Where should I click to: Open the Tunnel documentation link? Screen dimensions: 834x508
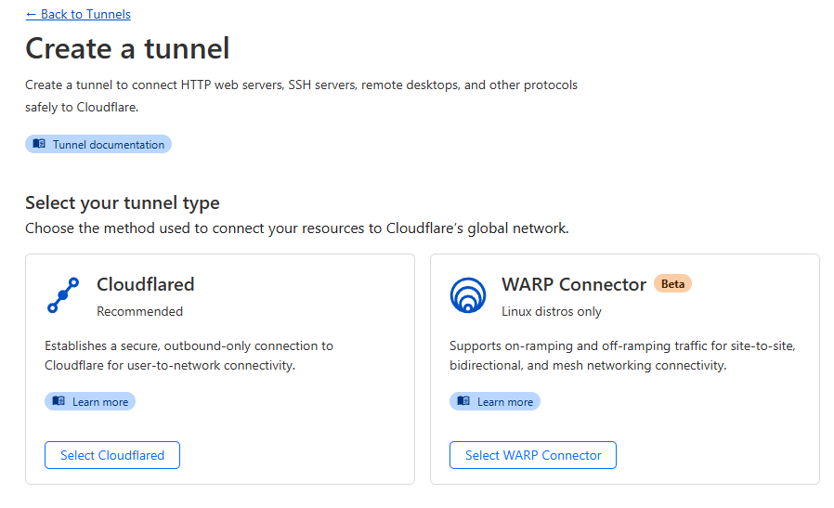coord(98,144)
